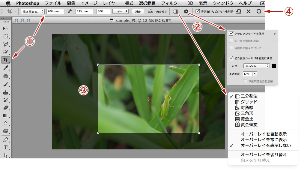The width and height of the screenshot is (307, 186).
Task: Toggle 不透明度を自動調整 checkbox
Action: (245, 81)
